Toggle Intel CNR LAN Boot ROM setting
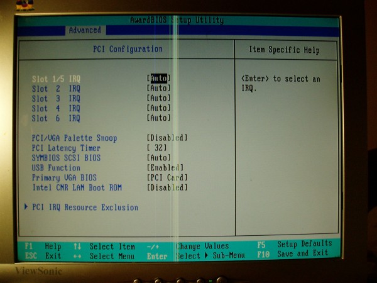Screen dimensions: 377x283 click(167, 187)
